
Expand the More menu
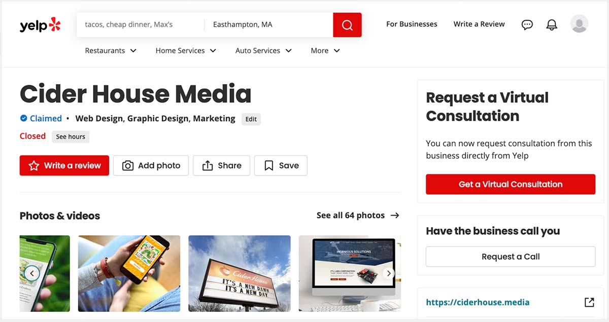325,51
